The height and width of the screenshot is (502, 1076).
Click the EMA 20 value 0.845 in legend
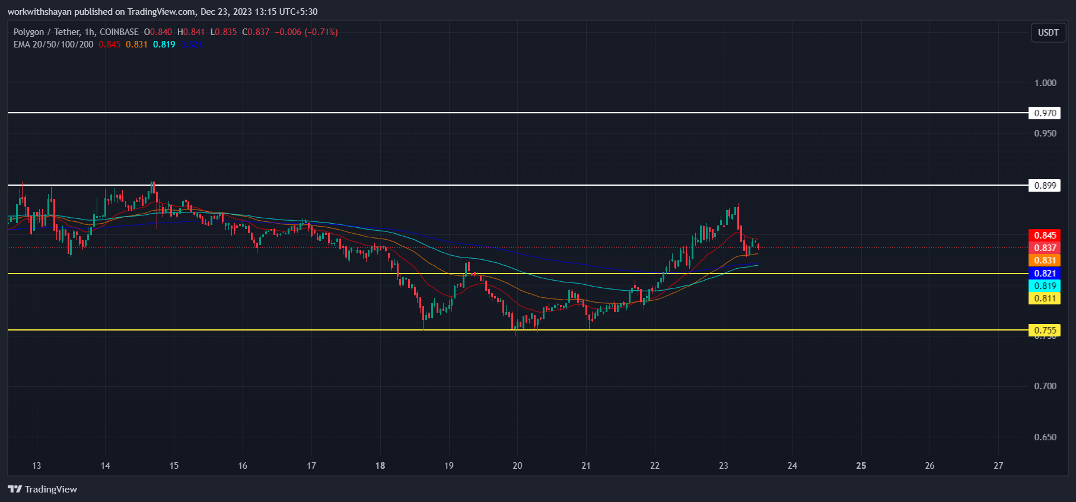tap(109, 45)
